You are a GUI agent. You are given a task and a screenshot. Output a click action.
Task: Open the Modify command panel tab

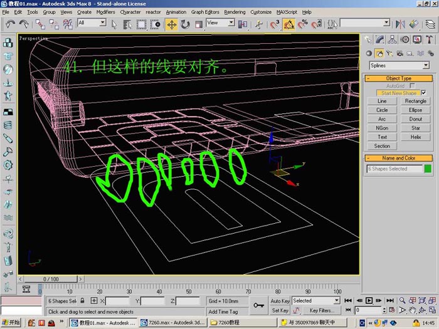tap(380, 39)
